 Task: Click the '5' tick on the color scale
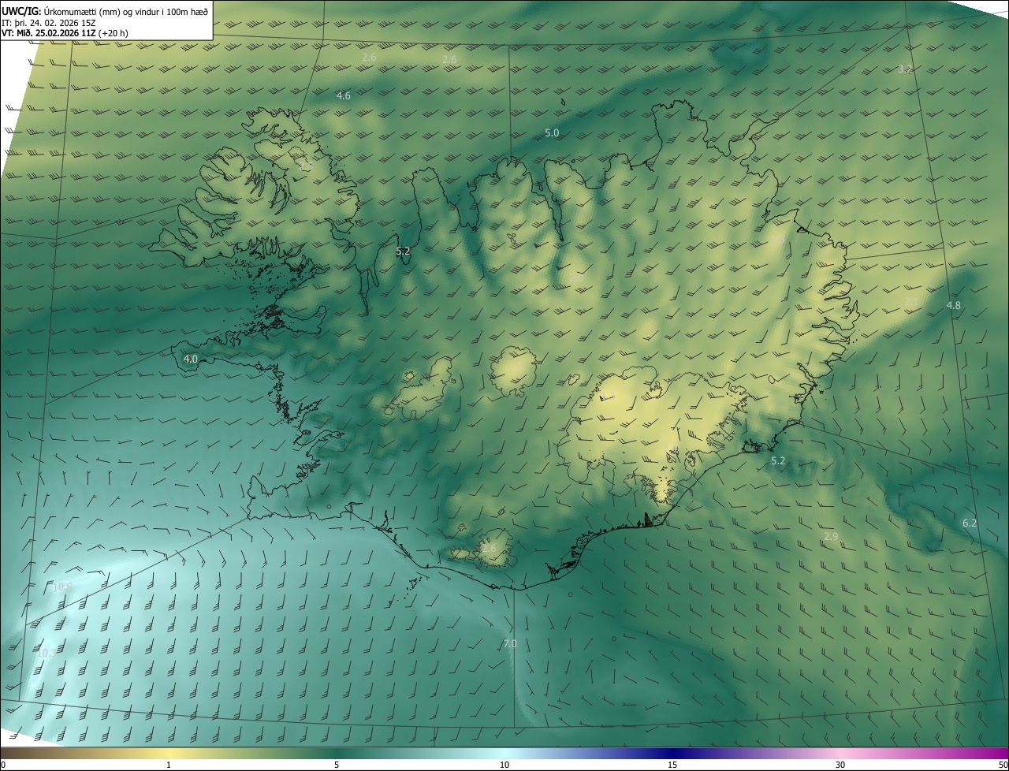pos(337,765)
